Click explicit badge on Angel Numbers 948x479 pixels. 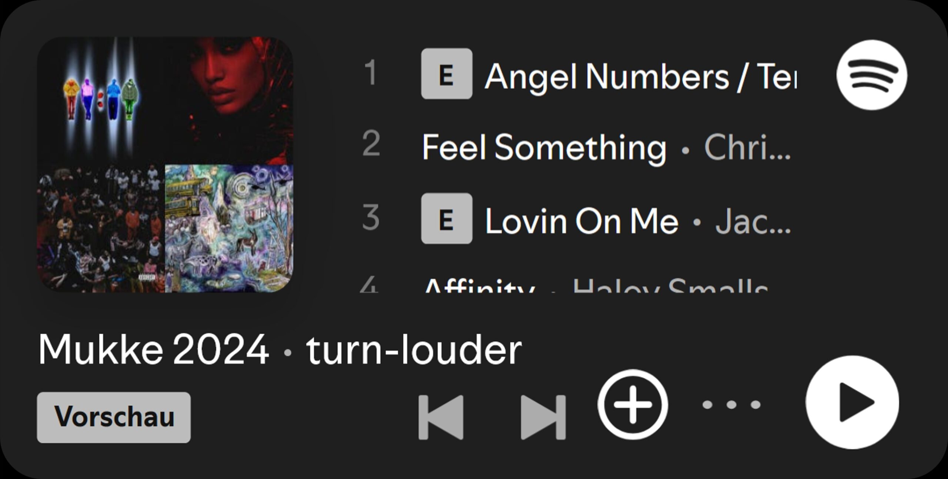point(447,74)
